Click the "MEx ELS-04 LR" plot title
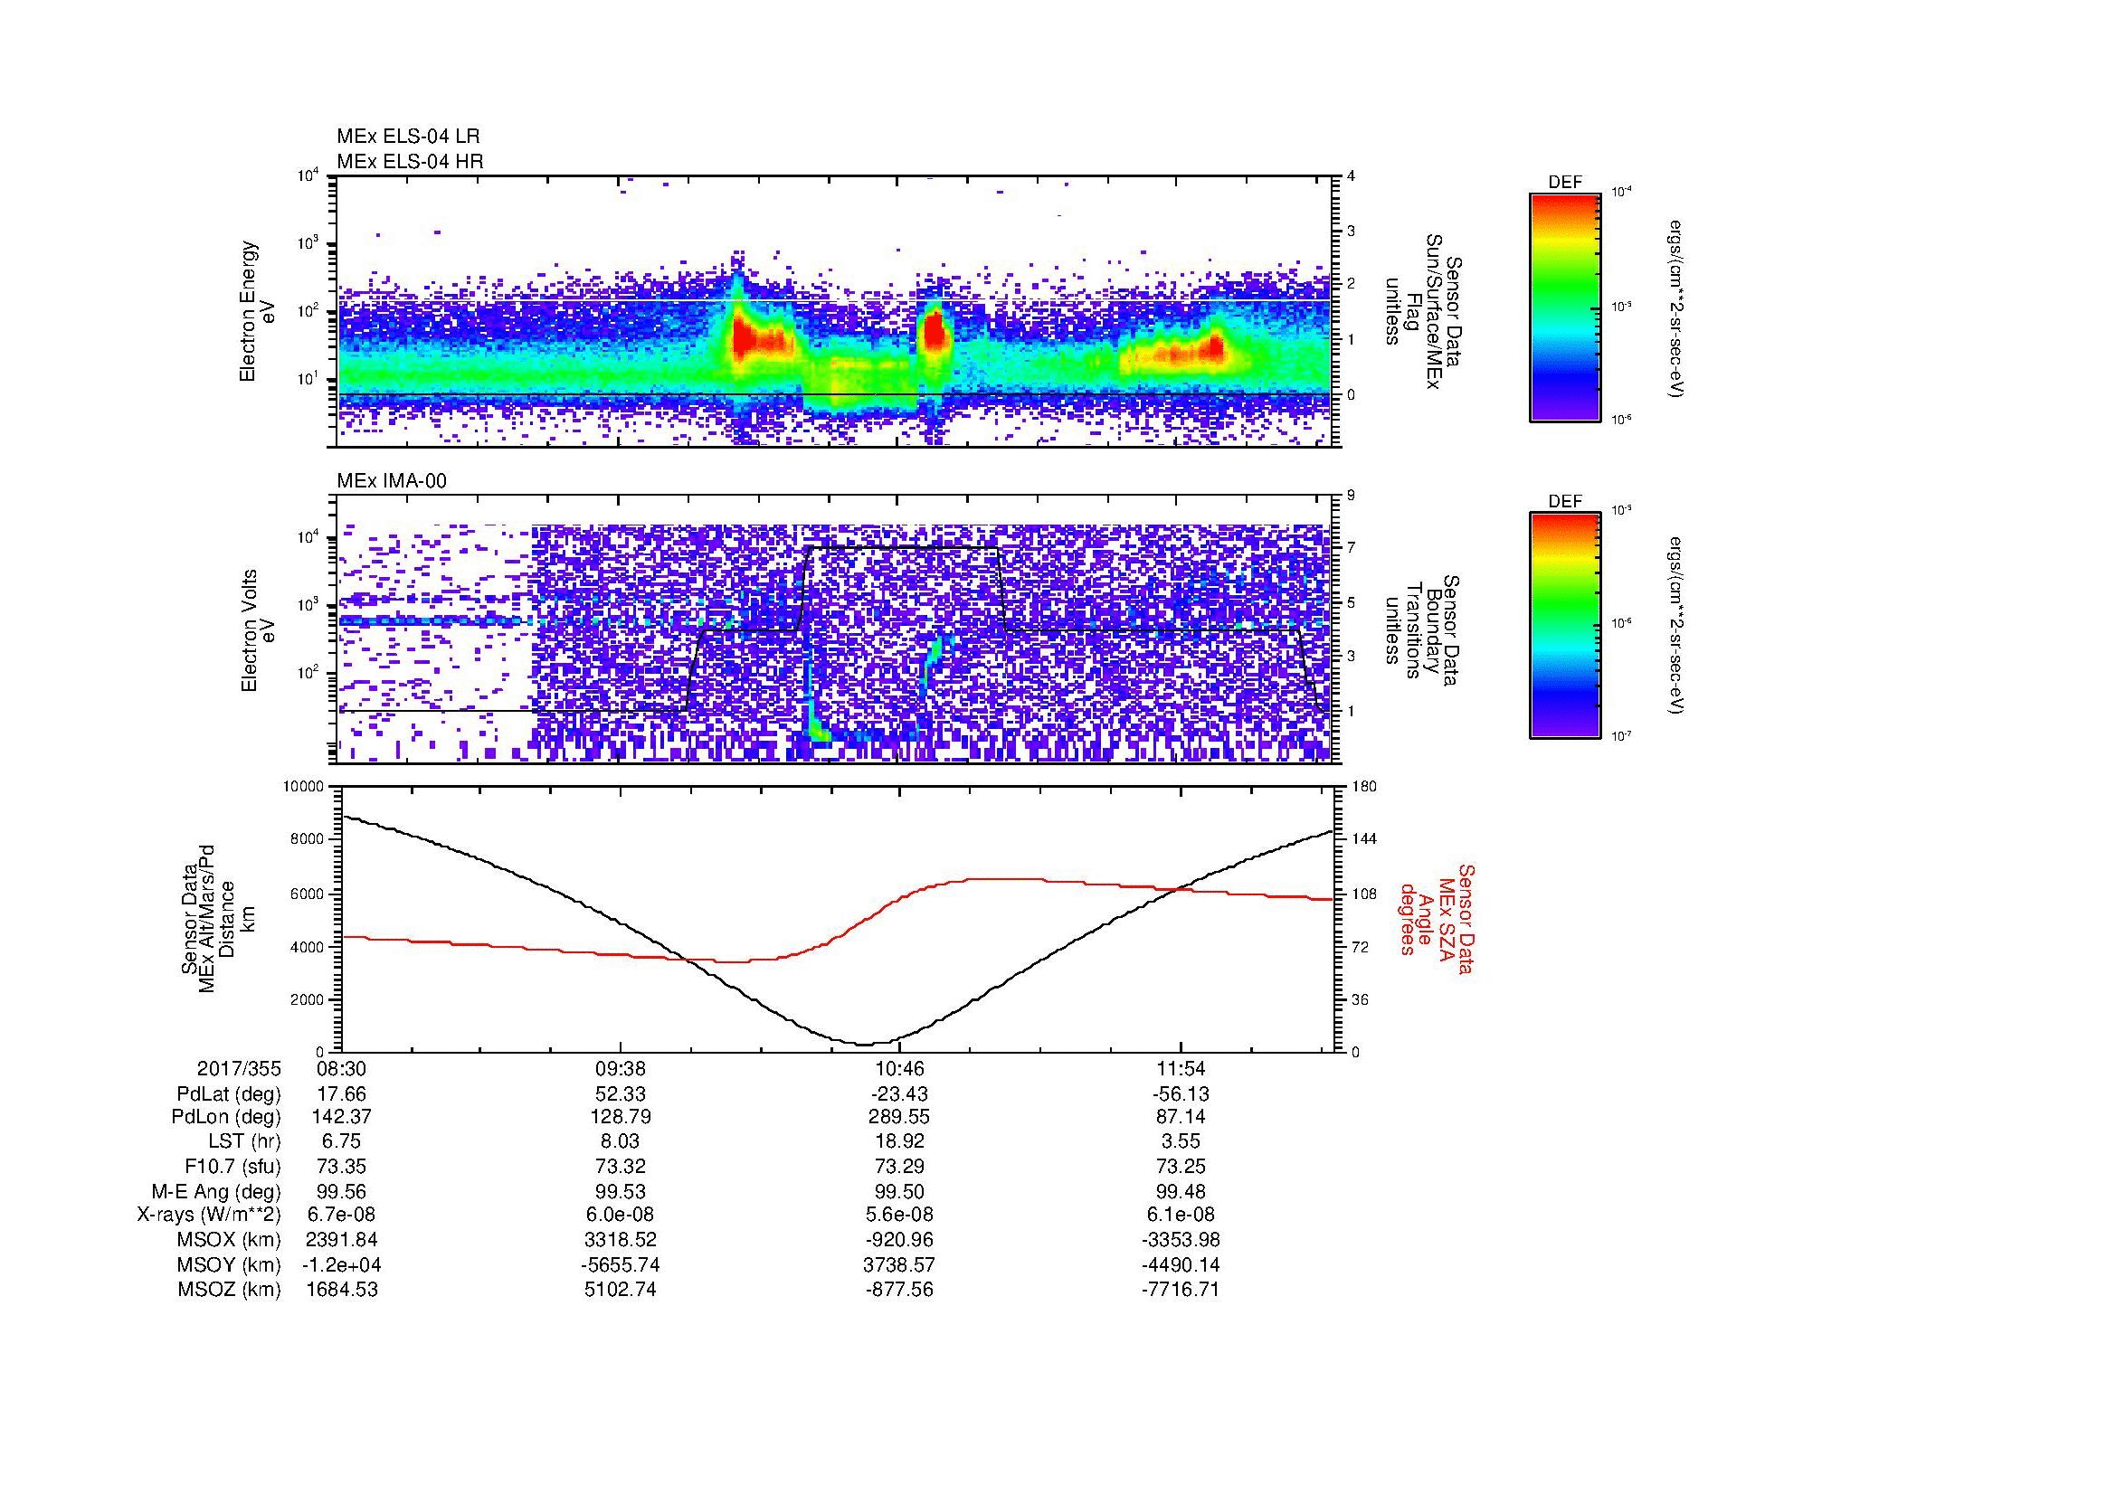This screenshot has height=1495, width=2116. (x=407, y=137)
